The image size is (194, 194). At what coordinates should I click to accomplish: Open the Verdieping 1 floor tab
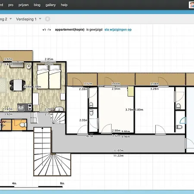tap(26, 19)
